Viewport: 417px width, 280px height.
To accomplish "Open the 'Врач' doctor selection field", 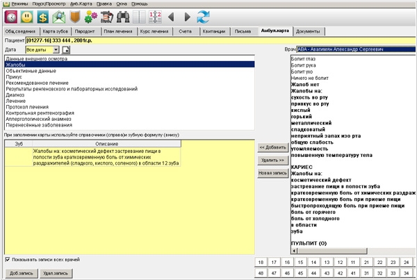I will [356, 49].
